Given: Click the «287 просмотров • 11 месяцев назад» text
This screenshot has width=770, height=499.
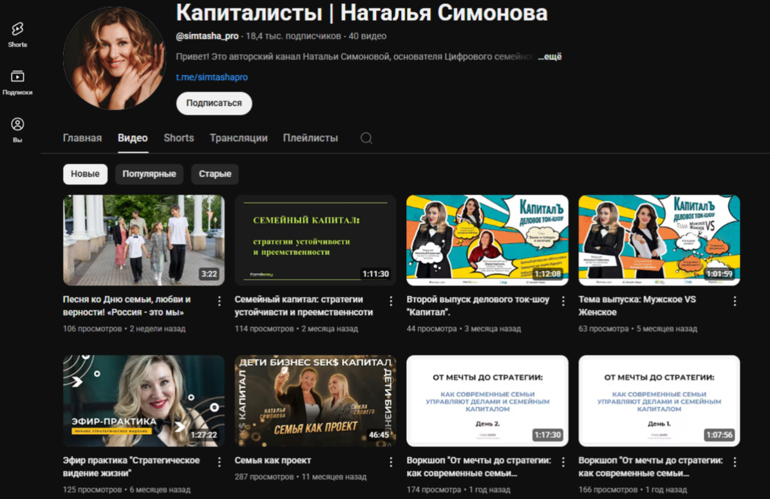Looking at the screenshot, I should tap(301, 476).
